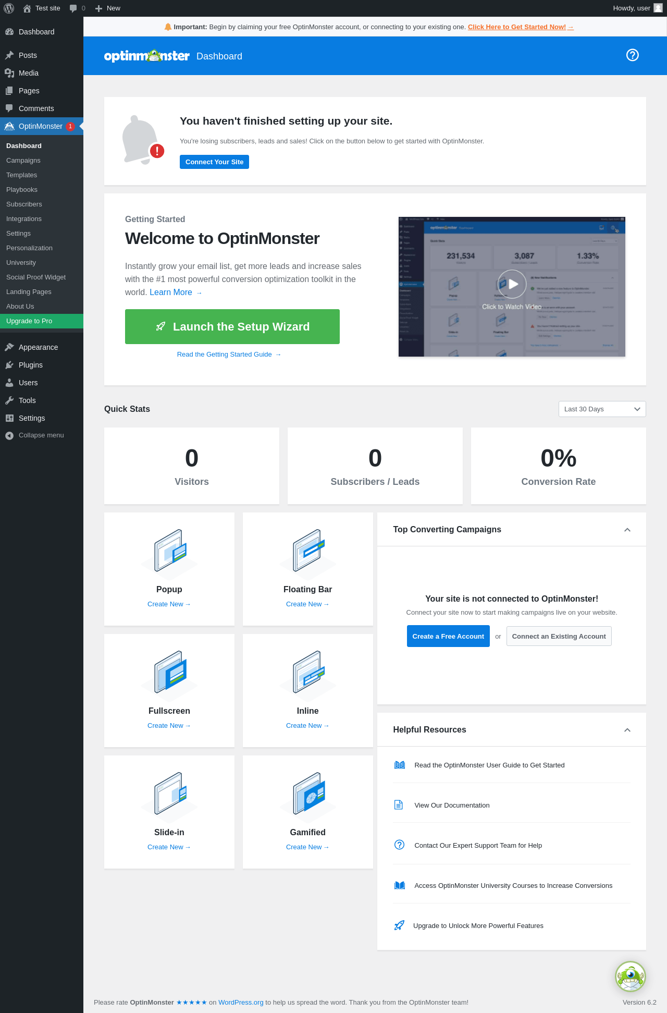667x1013 pixels.
Task: Rate OptinMonster with the five stars link
Action: tap(192, 1002)
